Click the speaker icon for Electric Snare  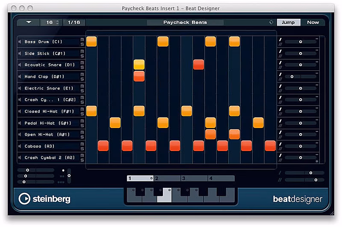click(x=20, y=88)
